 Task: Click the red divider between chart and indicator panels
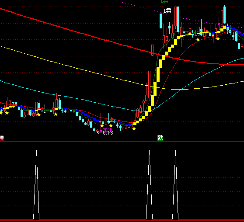pyautogui.click(x=122, y=142)
